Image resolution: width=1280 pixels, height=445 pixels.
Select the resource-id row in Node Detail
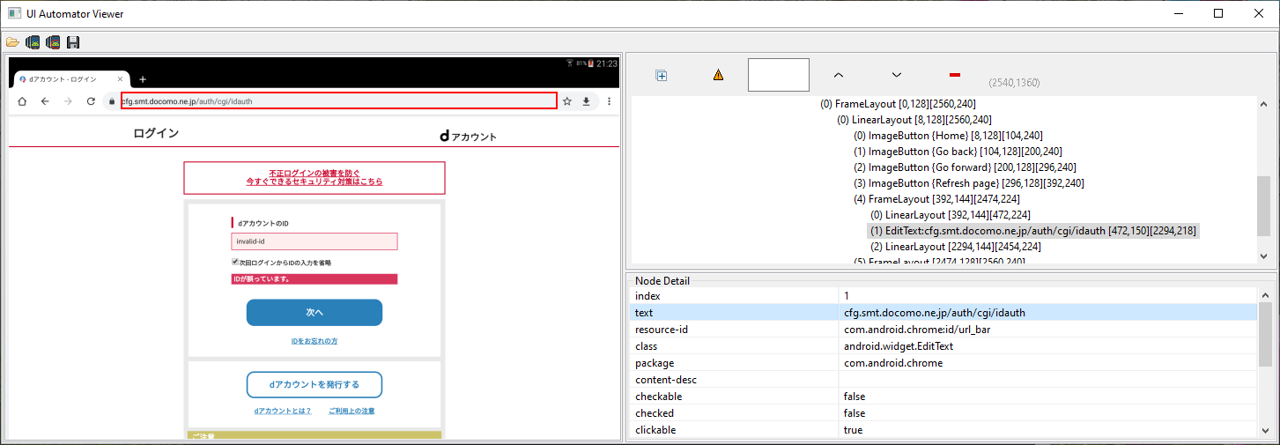(x=943, y=330)
